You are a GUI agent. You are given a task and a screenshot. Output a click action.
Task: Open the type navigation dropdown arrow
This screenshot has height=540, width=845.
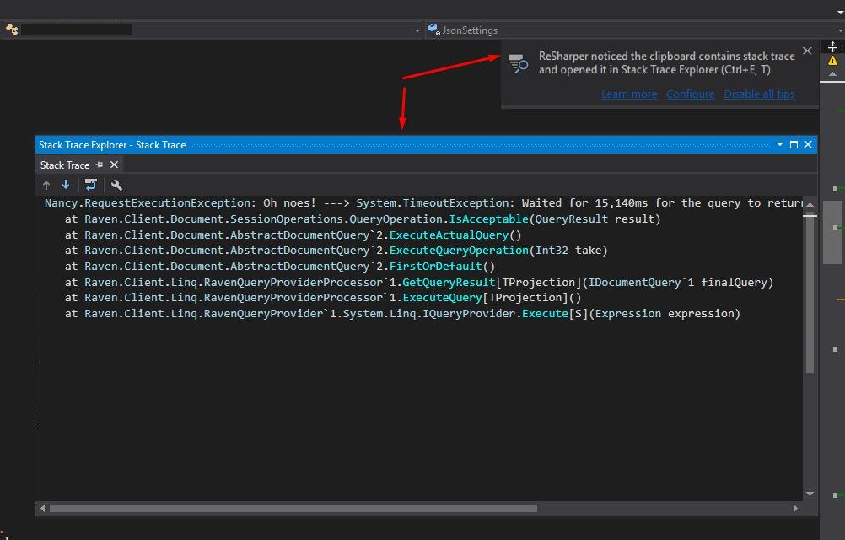pyautogui.click(x=417, y=30)
